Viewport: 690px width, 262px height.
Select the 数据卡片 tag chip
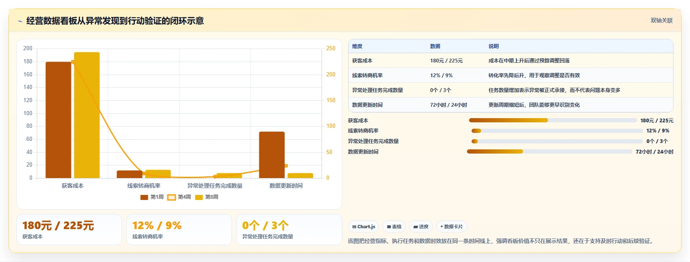(x=452, y=227)
